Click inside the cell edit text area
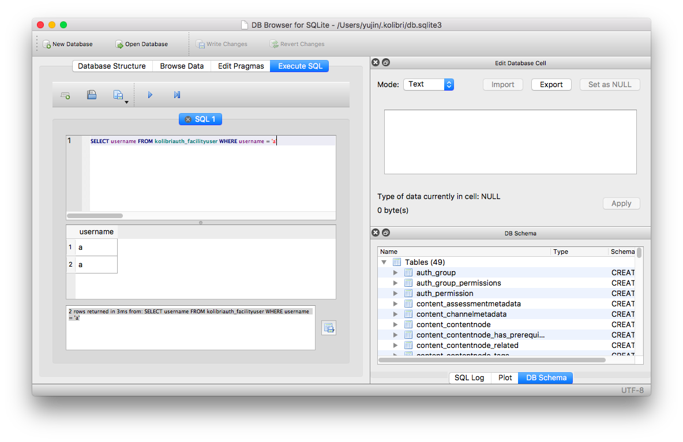Viewport: 683px width, 442px height. (510, 142)
